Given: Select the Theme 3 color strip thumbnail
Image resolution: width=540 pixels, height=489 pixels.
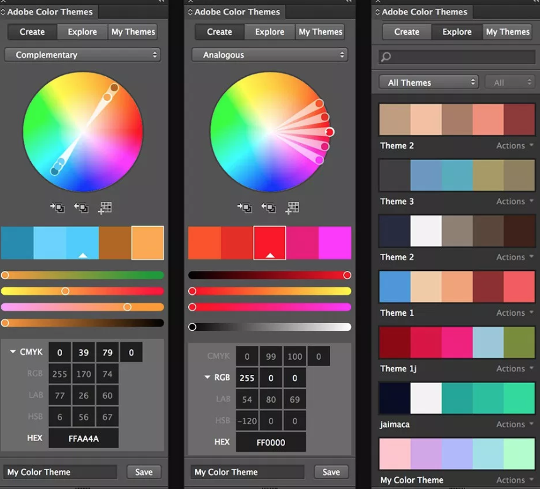Looking at the screenshot, I should [457, 175].
